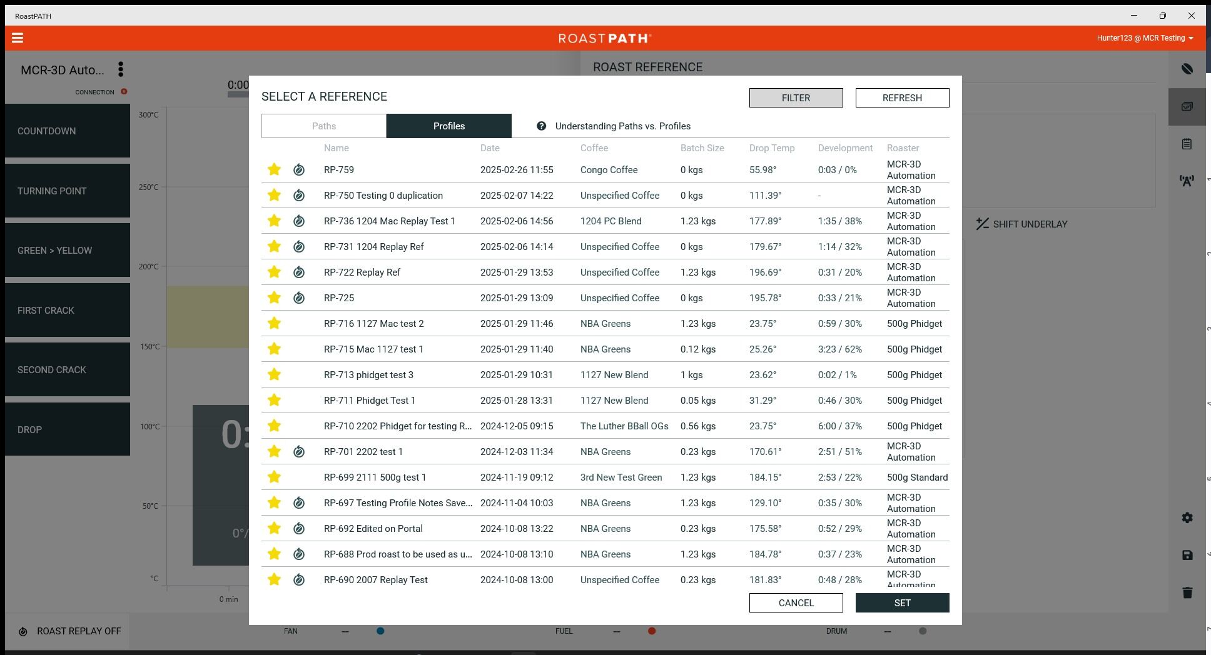Click the save disk icon in sidebar
The height and width of the screenshot is (655, 1211).
tap(1187, 555)
